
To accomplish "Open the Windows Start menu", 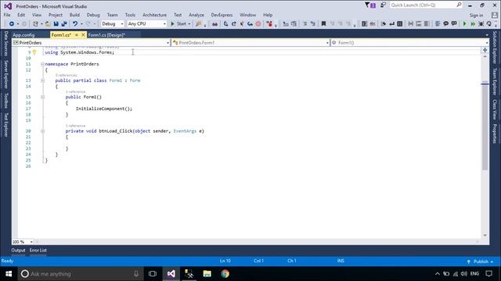I will pos(9,274).
